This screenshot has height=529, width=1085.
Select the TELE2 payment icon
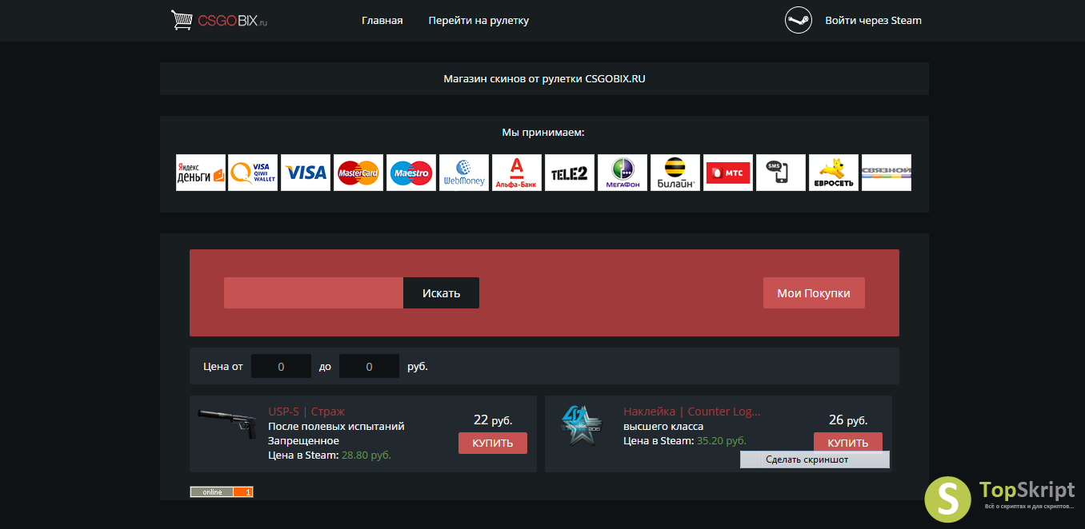coord(570,173)
